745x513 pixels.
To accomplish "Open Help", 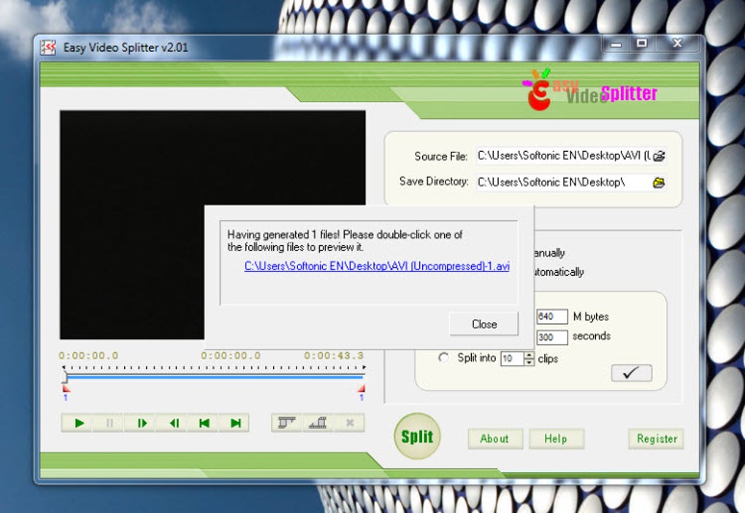I will coord(557,439).
